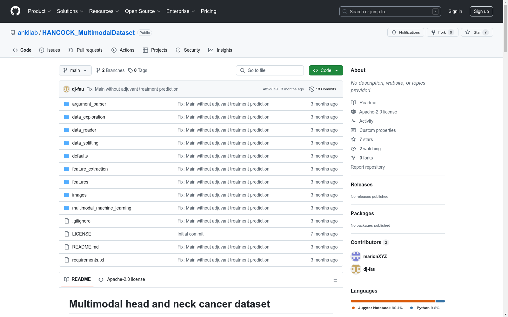Switch to Apache-2.0 license tab
This screenshot has width=508, height=317.
tap(122, 279)
